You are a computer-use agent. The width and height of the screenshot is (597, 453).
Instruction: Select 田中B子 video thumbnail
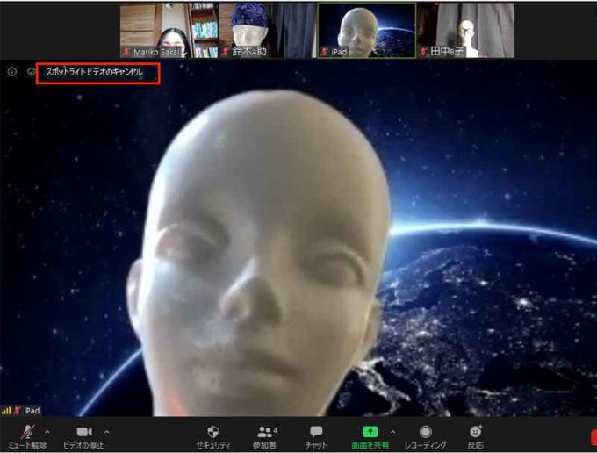point(466,31)
